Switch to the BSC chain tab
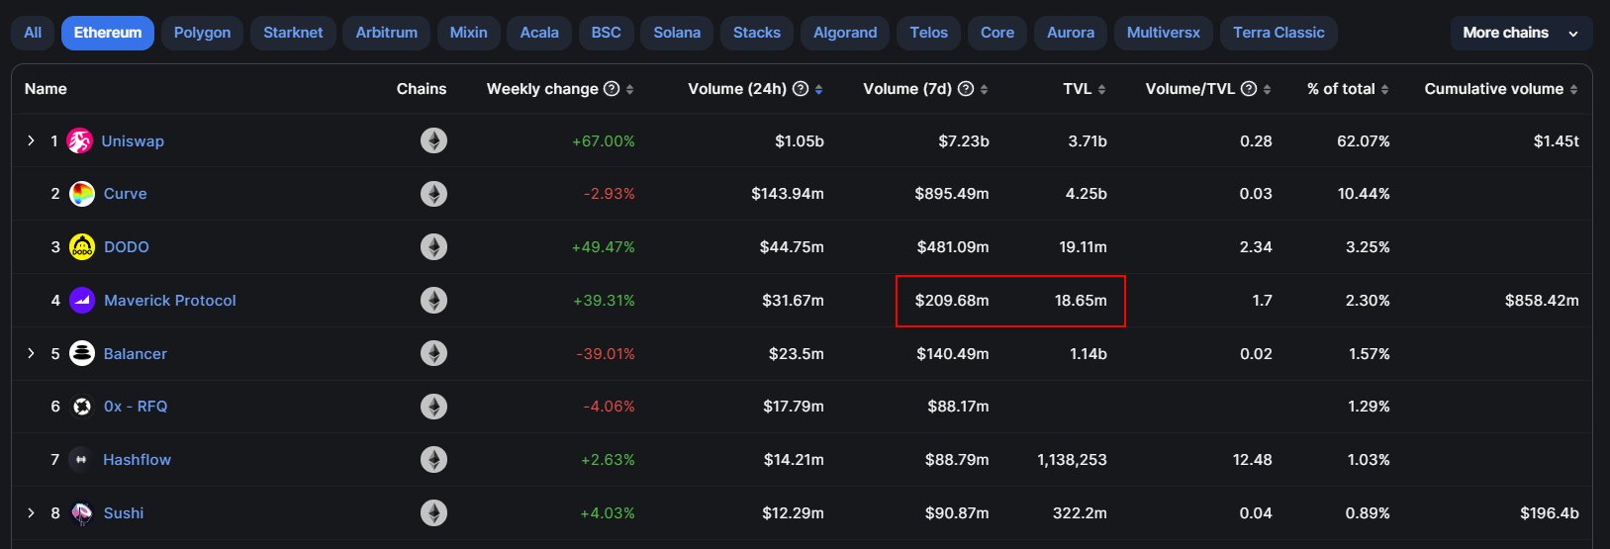Viewport: 1610px width, 549px height. point(607,33)
